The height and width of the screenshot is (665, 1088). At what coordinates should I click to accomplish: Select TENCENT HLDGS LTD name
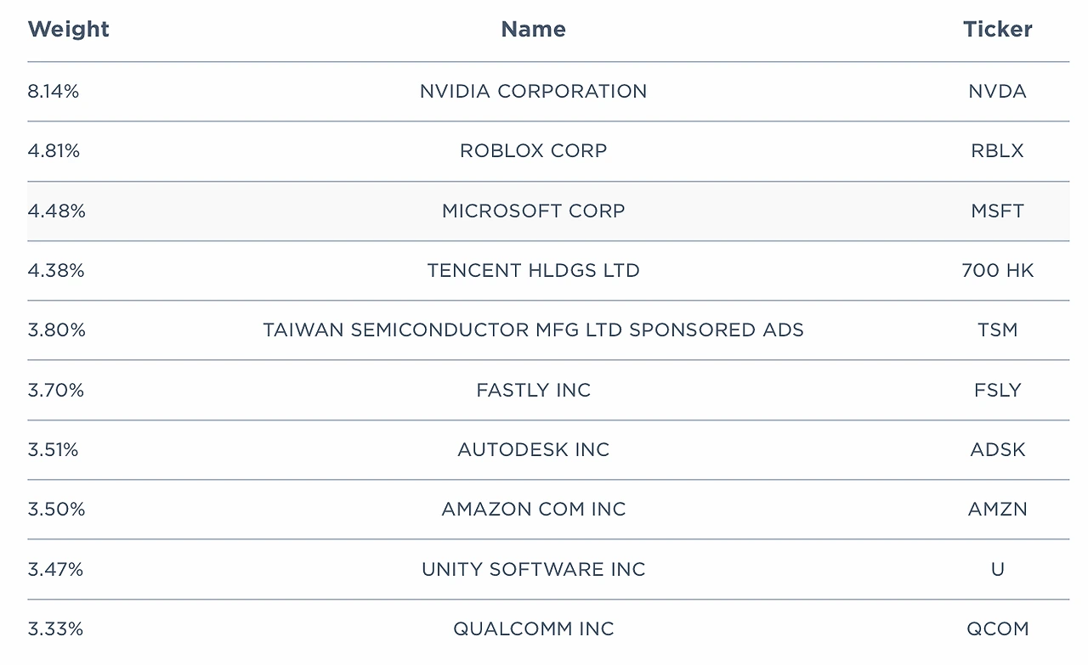tap(533, 270)
